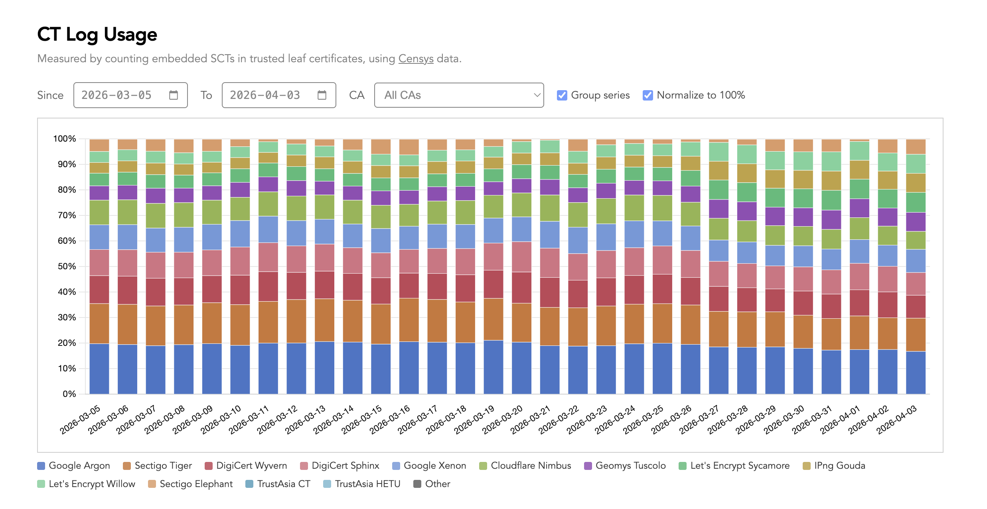Toggle Sectigo Tiger legend swatch

(x=127, y=466)
